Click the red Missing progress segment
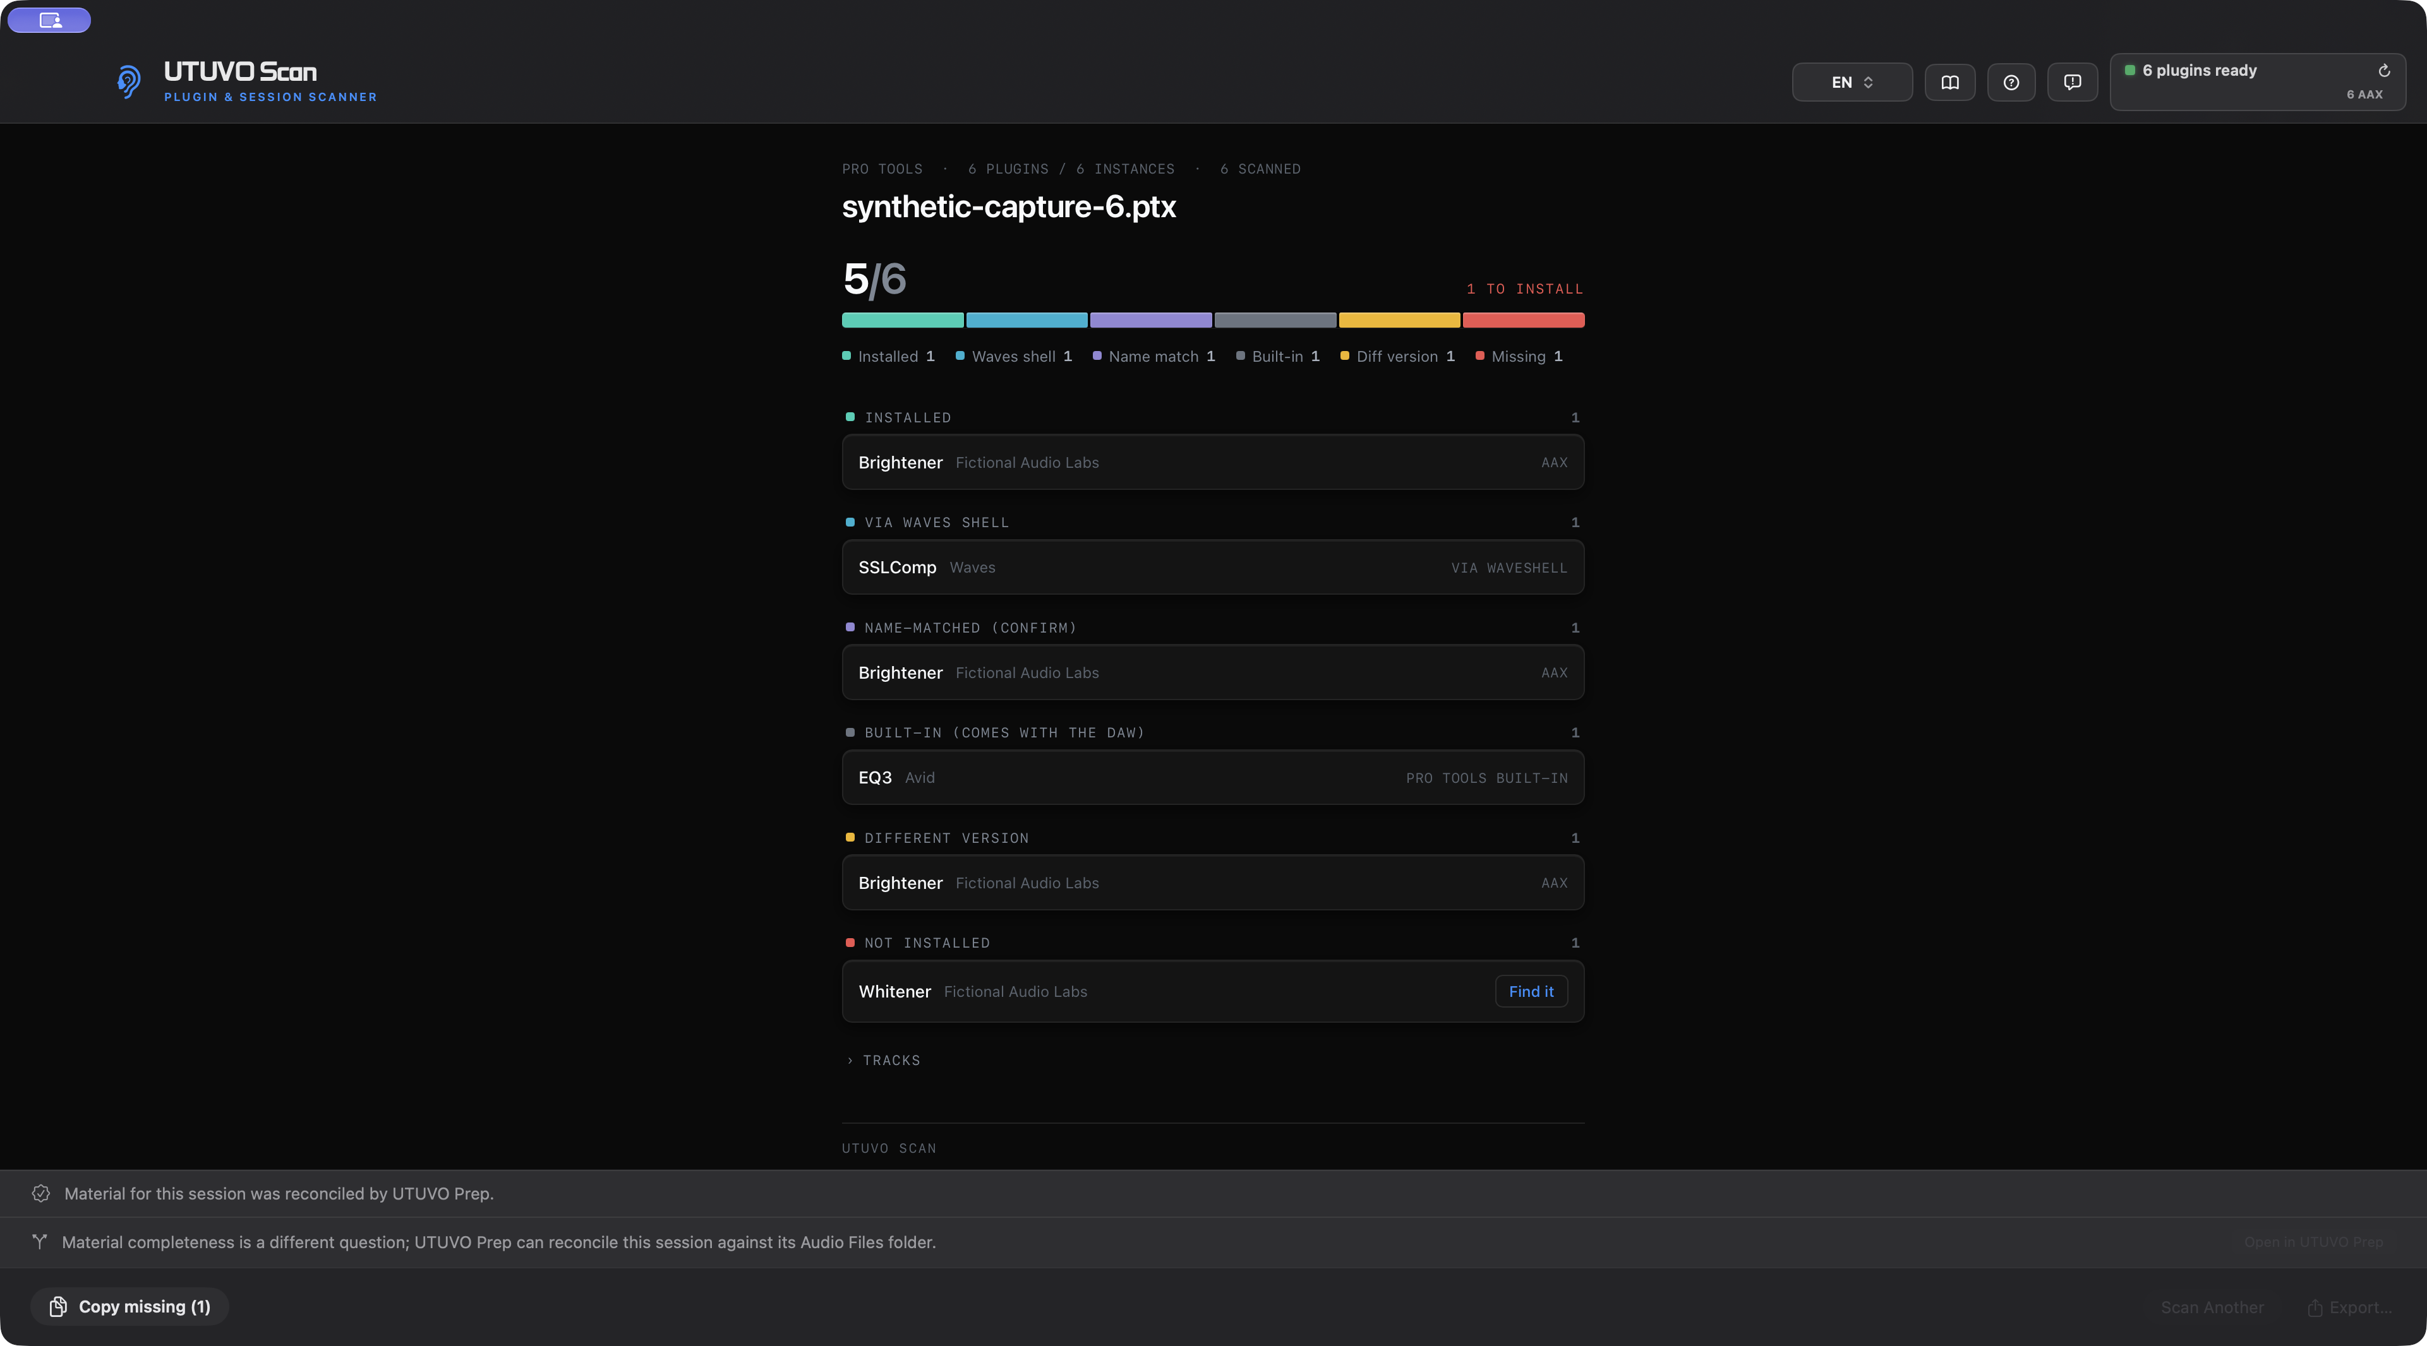 (1524, 320)
